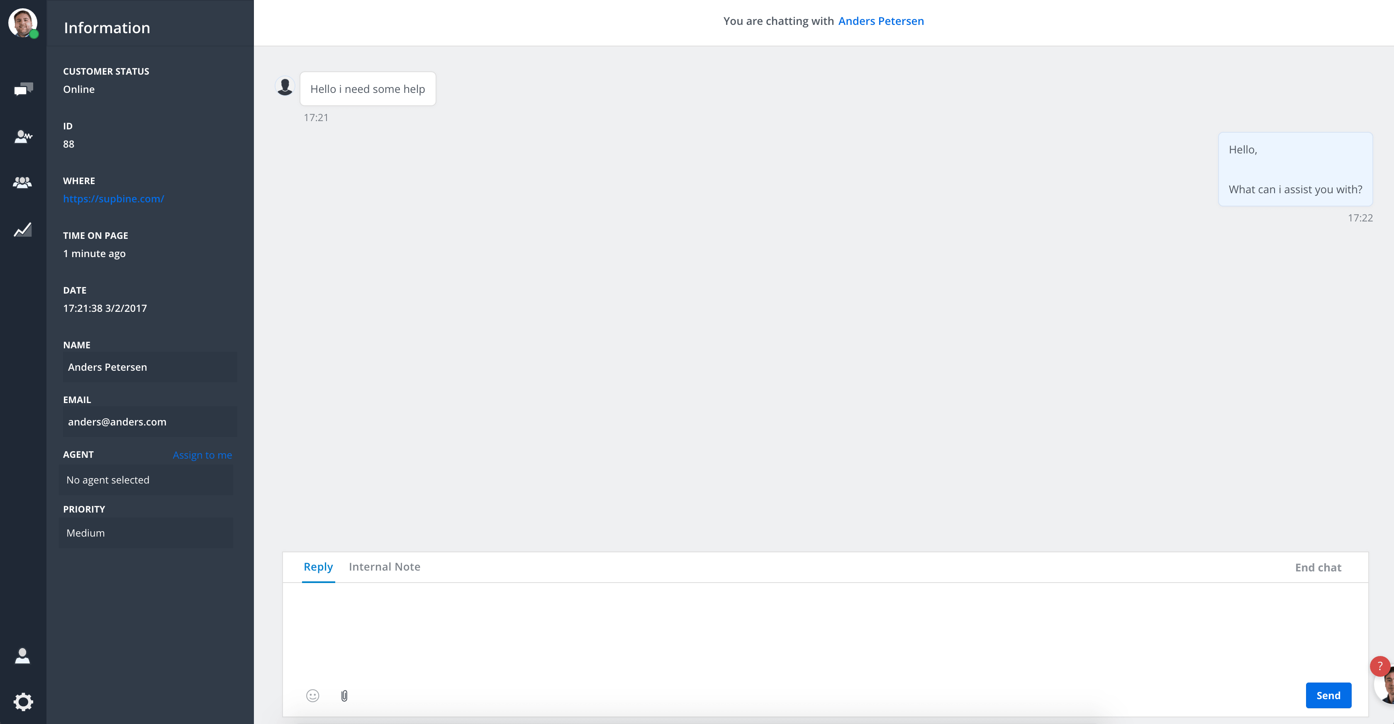Select the Reply tab
Viewport: 1394px width, 724px height.
tap(318, 567)
